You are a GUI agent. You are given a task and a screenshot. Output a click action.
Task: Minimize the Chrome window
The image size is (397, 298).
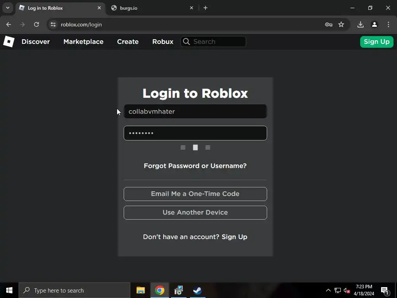click(x=352, y=8)
